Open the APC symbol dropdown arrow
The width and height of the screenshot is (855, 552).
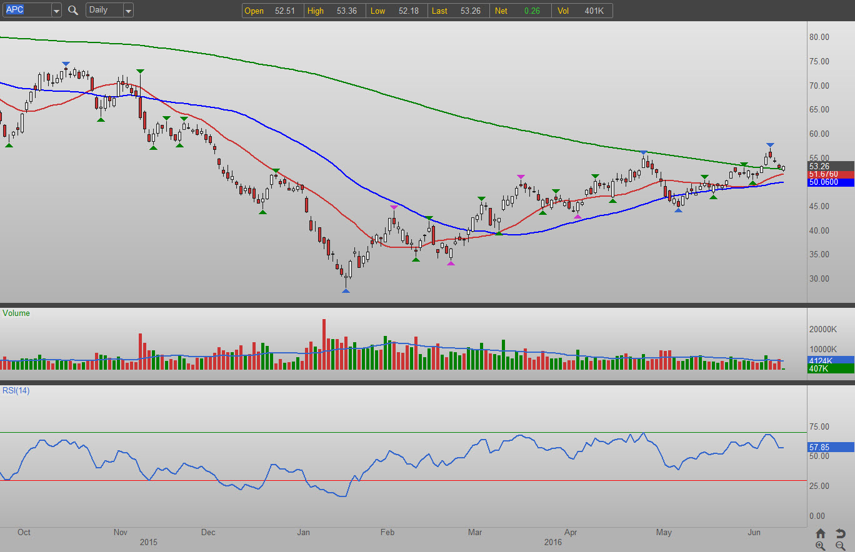click(56, 11)
